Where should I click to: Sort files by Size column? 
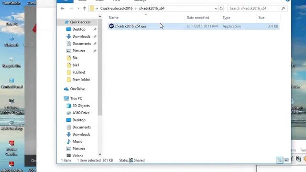[x=262, y=18]
